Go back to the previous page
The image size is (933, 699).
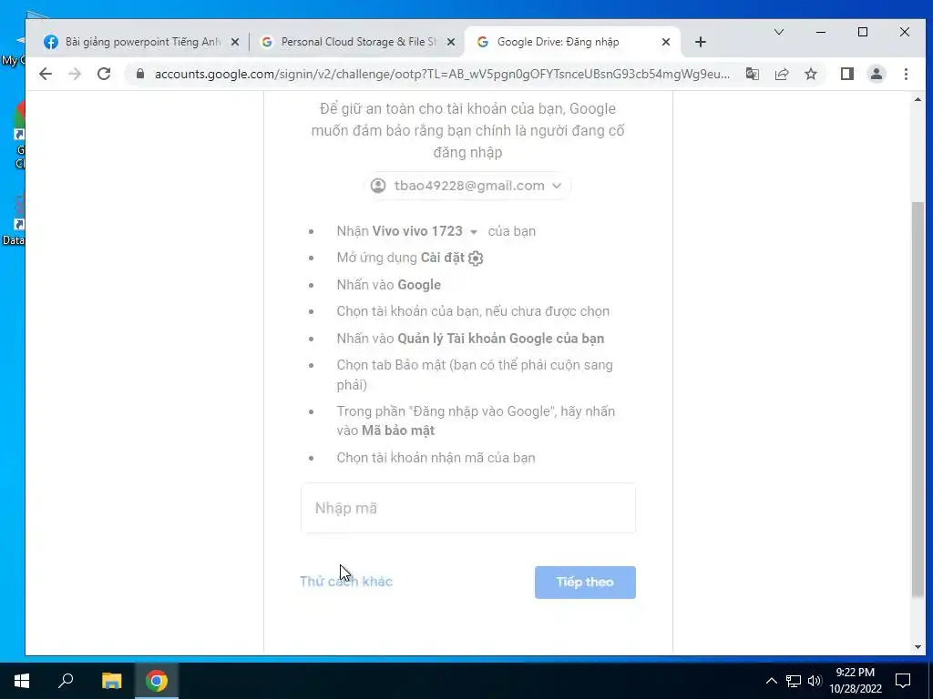[x=46, y=74]
